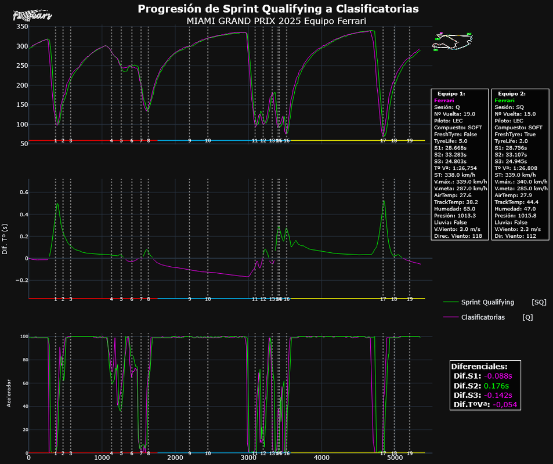Screen dimensions: 553x464
Task: Select sector time 'S3: 24.945s'
Action: pos(511,161)
